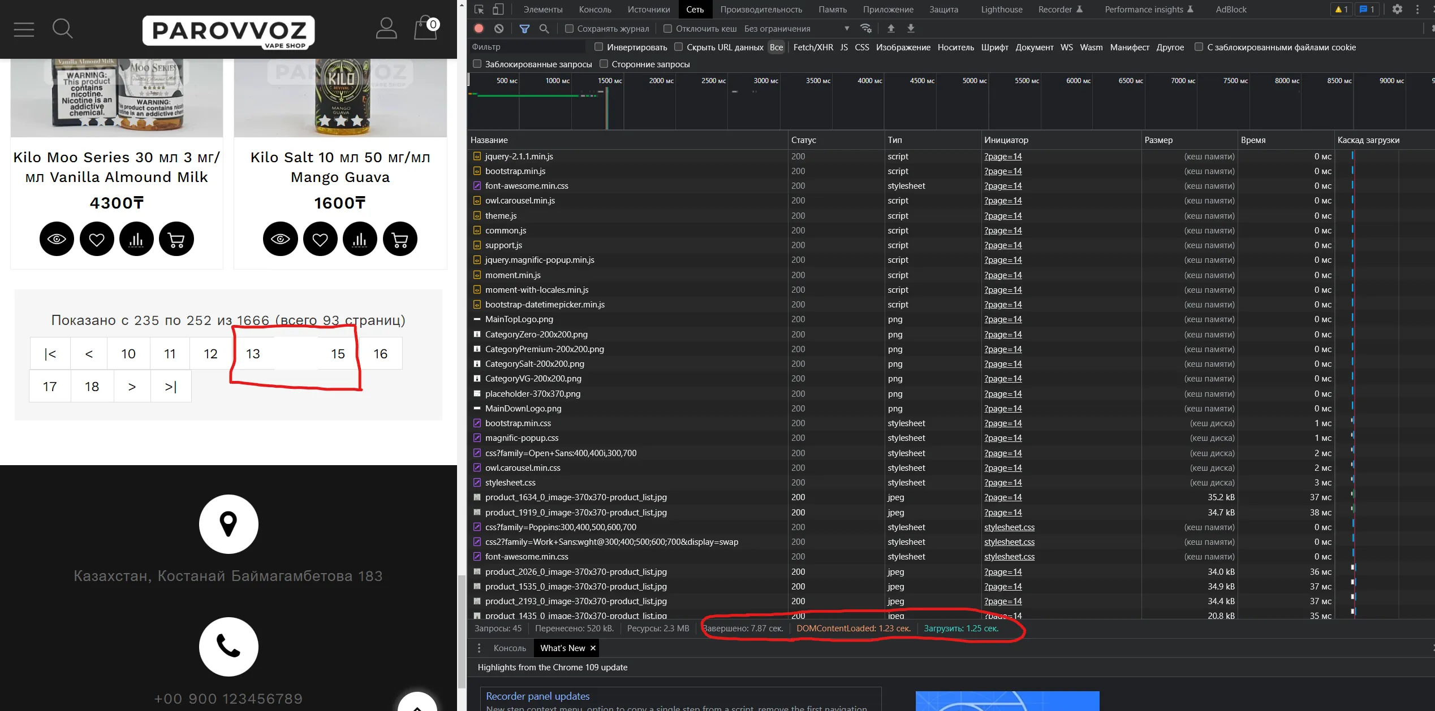Enable the Отключить кеш checkbox
Screen dimensions: 1435x711
pos(667,28)
